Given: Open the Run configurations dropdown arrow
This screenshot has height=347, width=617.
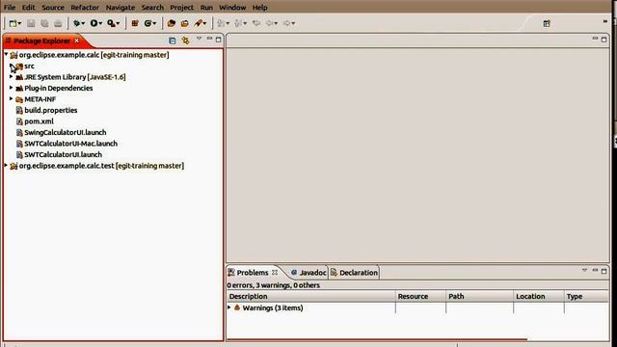Looking at the screenshot, I should point(100,23).
